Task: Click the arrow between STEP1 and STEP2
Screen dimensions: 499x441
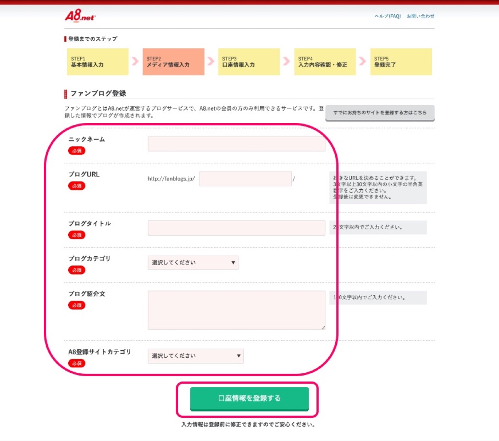Action: [135, 61]
